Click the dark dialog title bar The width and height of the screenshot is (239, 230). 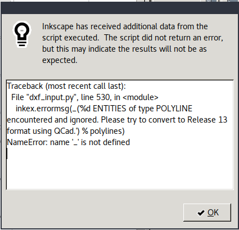point(120,8)
